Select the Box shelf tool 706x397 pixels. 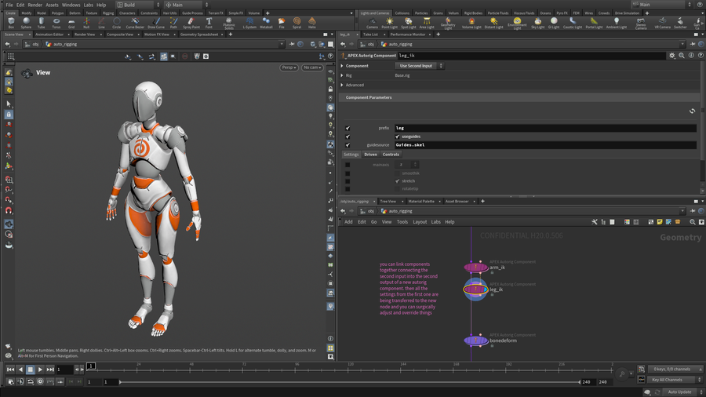coord(11,23)
